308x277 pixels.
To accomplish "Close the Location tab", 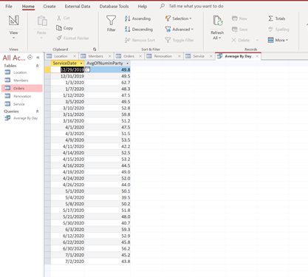I will [x=75, y=56].
